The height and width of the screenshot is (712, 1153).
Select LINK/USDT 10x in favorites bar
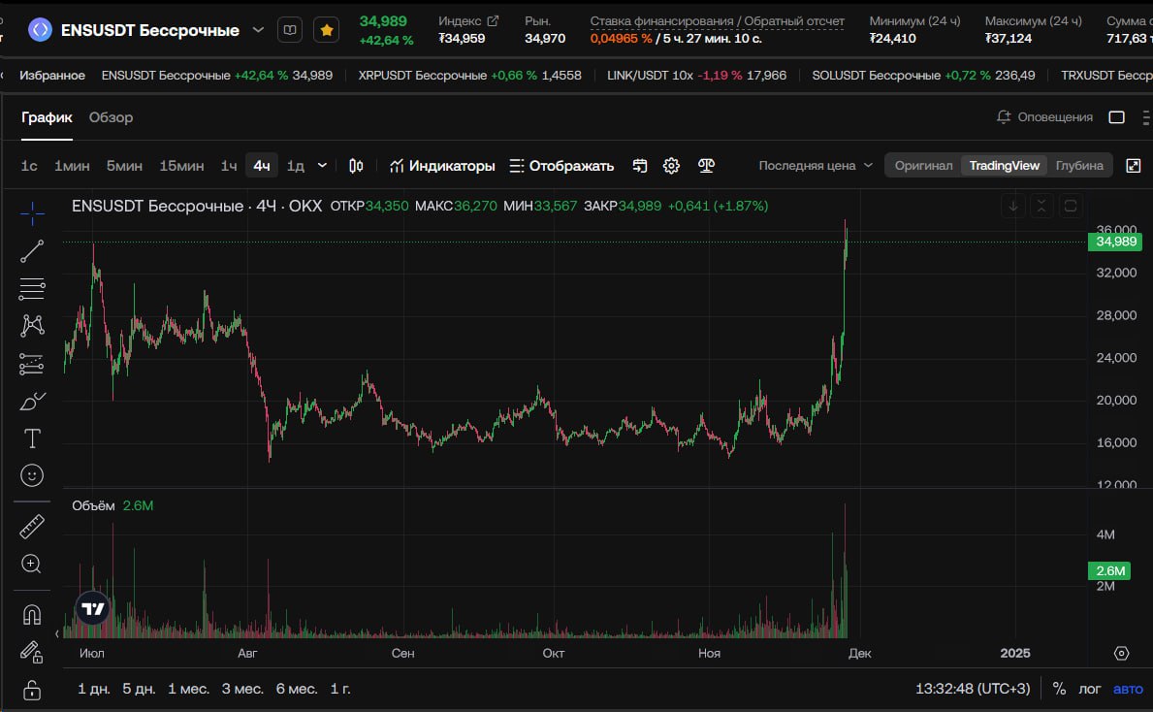[696, 75]
